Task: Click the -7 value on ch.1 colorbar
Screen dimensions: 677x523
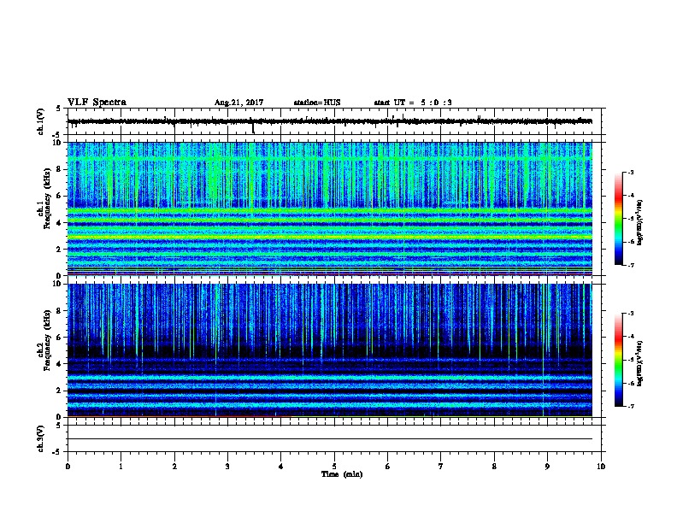Action: point(630,265)
